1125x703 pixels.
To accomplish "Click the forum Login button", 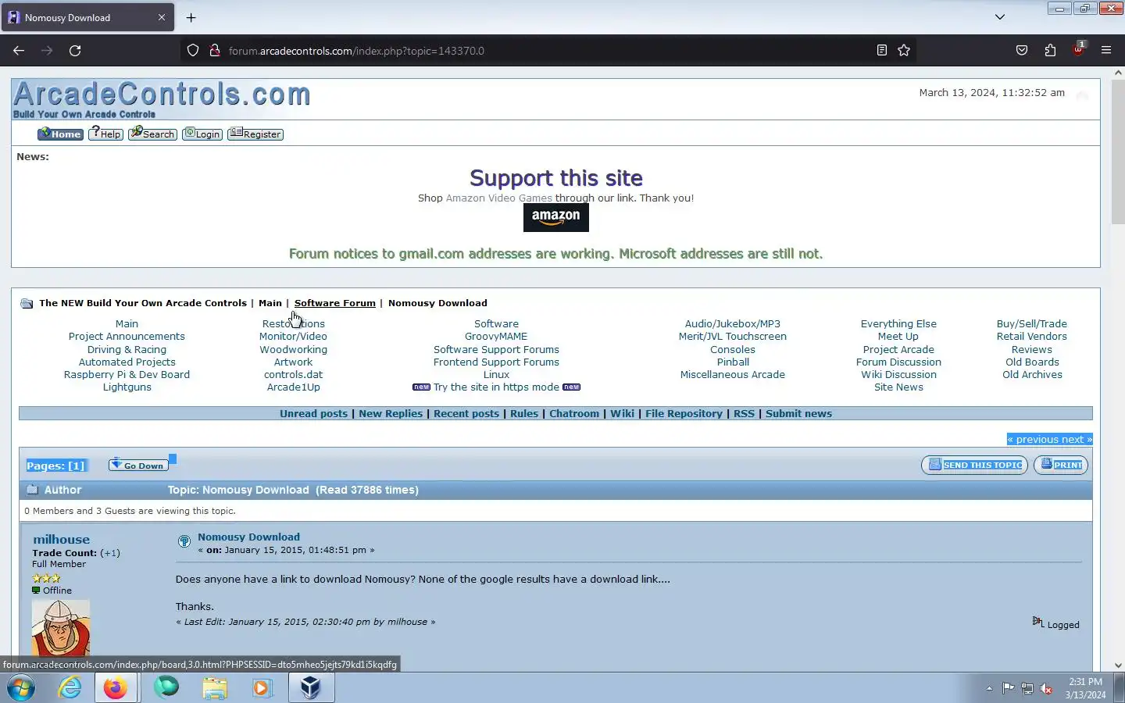I will click(202, 134).
